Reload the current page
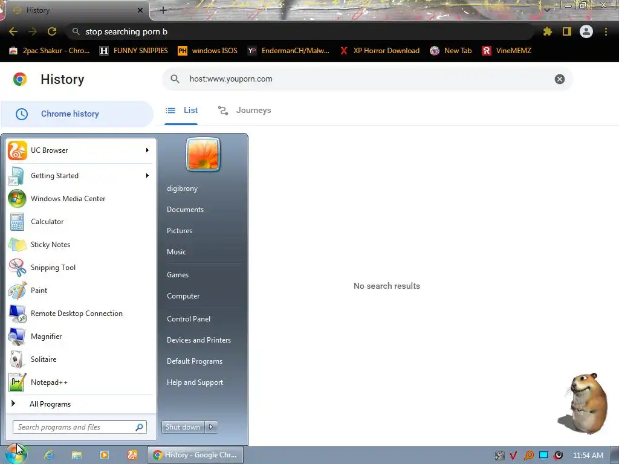This screenshot has width=619, height=464. coord(52,31)
